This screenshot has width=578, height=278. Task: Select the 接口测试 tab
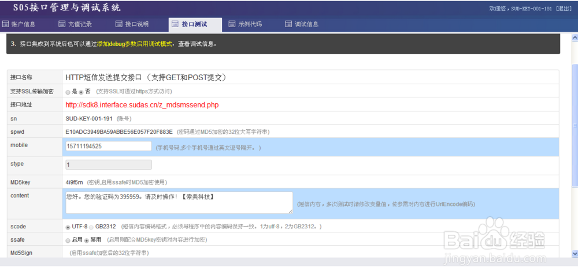[x=195, y=25]
